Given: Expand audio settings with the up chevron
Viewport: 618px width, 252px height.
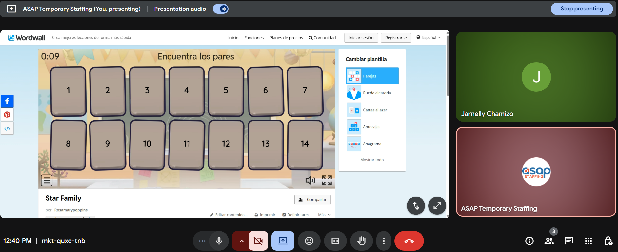Looking at the screenshot, I should [x=241, y=241].
